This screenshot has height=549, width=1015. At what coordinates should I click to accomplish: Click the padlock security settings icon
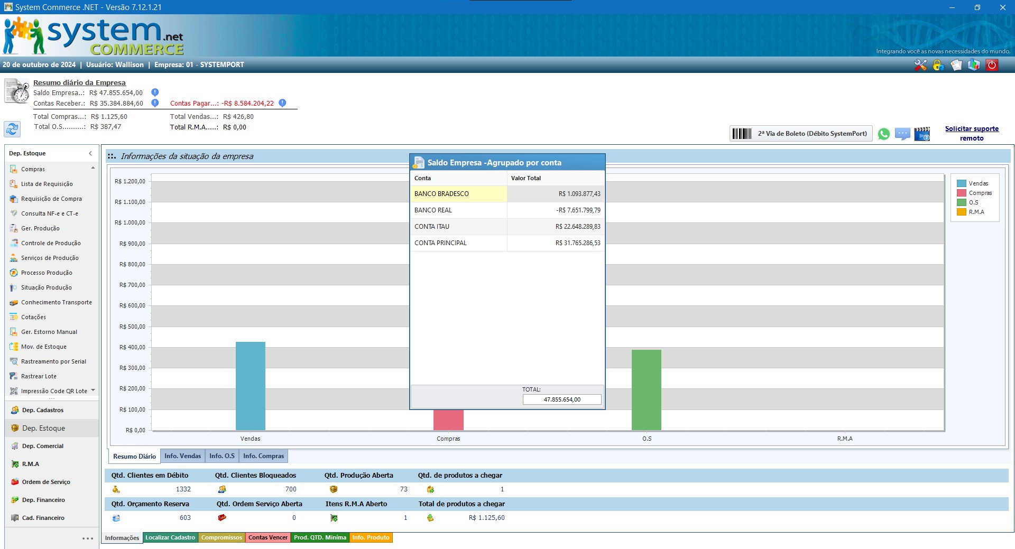coord(938,65)
